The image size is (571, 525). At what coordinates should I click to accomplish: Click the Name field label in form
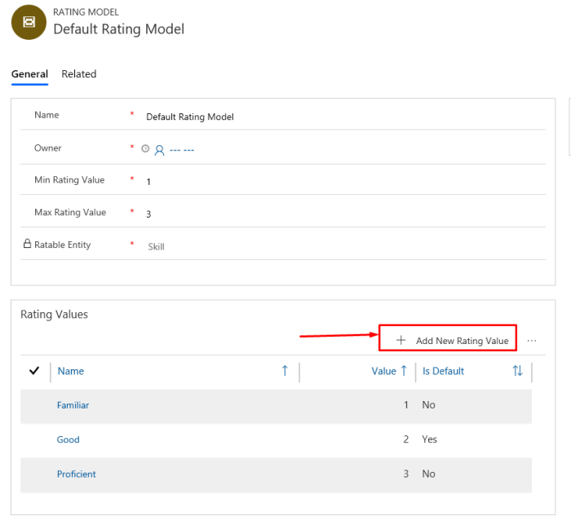click(x=46, y=115)
